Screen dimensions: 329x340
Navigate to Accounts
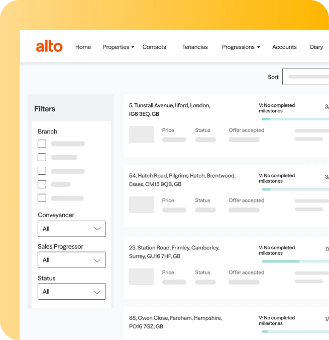coord(284,47)
